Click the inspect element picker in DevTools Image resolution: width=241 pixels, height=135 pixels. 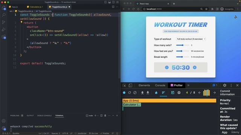coord(124,85)
